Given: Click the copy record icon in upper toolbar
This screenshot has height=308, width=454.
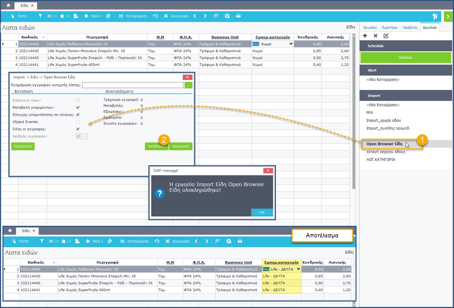Looking at the screenshot, I should tap(108, 16).
